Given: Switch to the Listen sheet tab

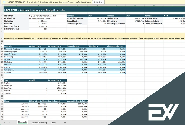Looking at the screenshot, I should click(x=53, y=123).
